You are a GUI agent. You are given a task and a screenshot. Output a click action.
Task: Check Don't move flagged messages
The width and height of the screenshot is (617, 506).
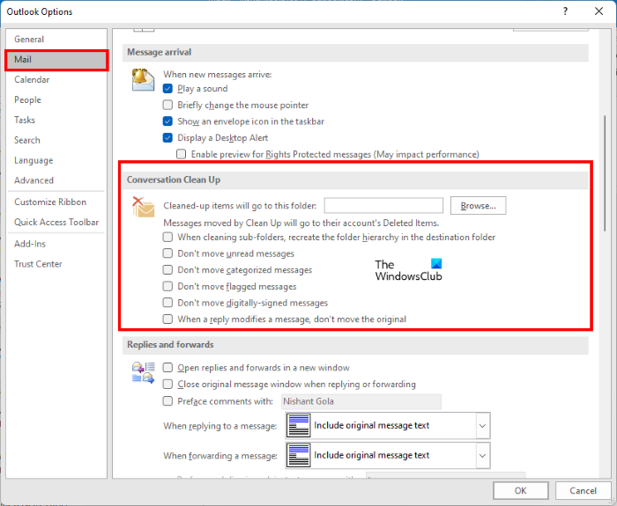[167, 286]
